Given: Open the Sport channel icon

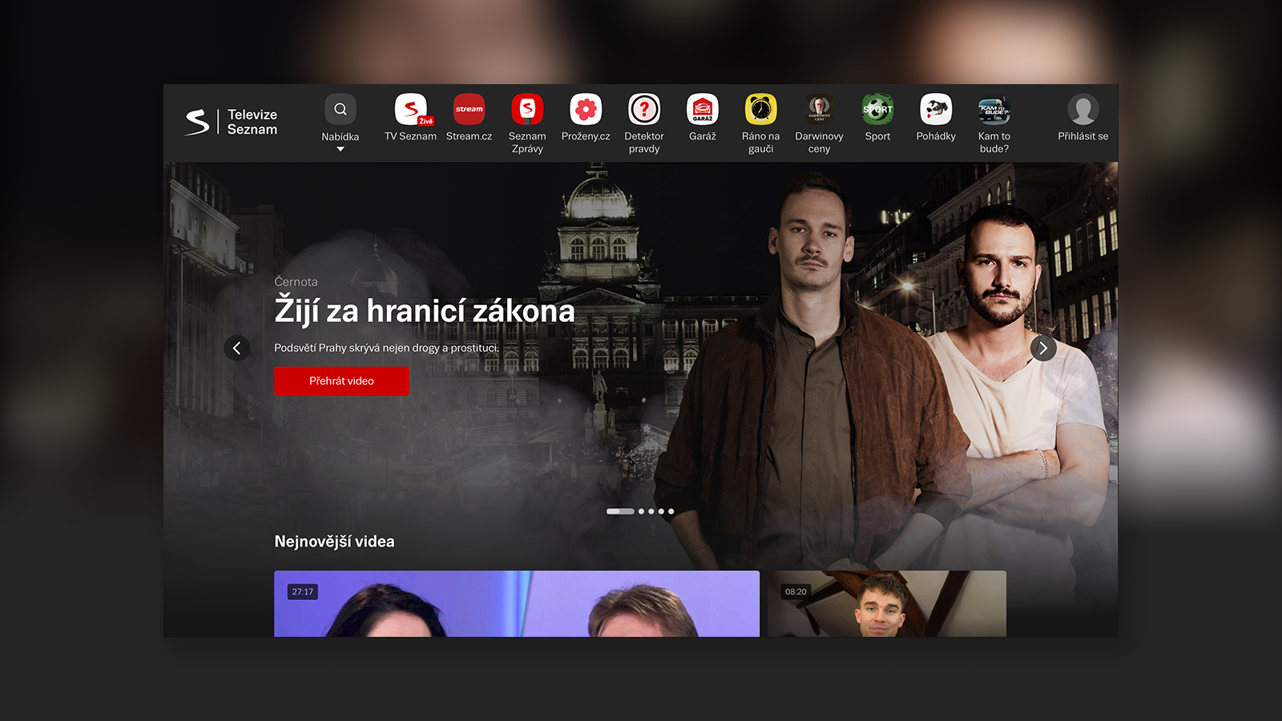Looking at the screenshot, I should 877,110.
